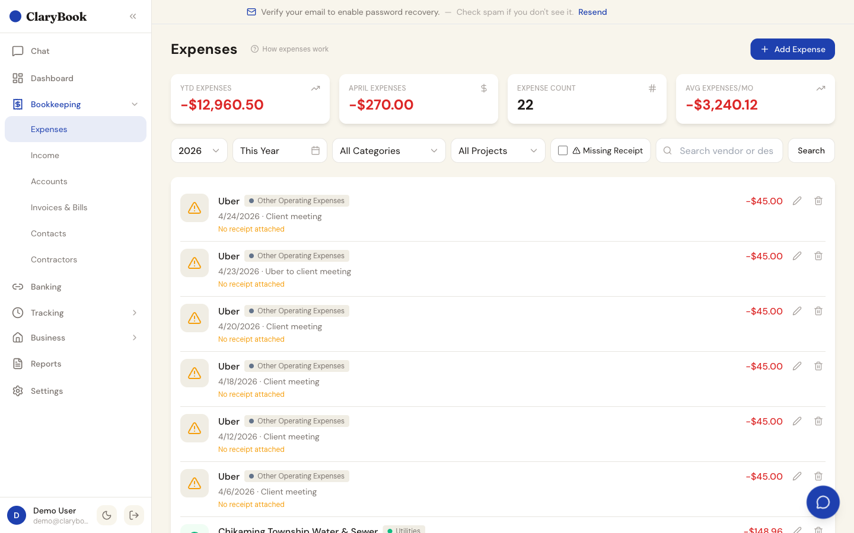The image size is (854, 533).
Task: Enable the Missing Receipt filter checkbox
Action: (x=562, y=150)
